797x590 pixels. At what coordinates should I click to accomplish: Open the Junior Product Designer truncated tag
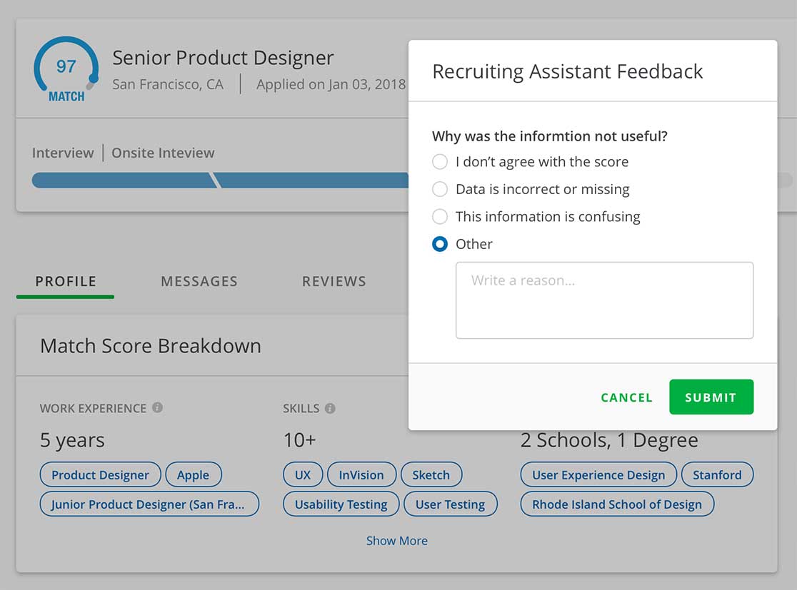149,504
